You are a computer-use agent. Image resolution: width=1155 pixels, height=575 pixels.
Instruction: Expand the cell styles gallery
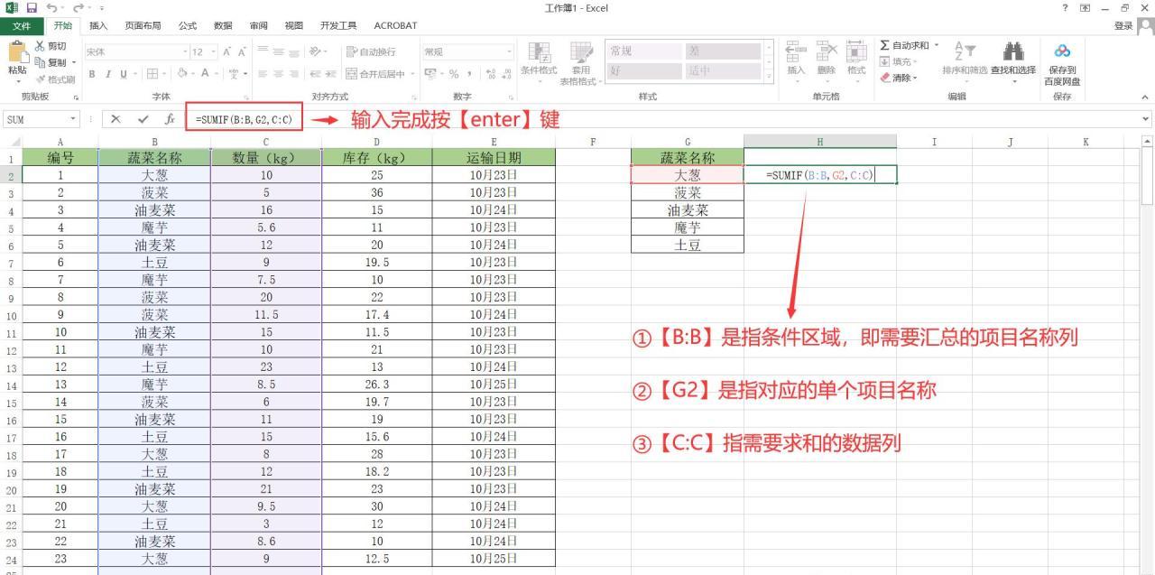point(770,79)
